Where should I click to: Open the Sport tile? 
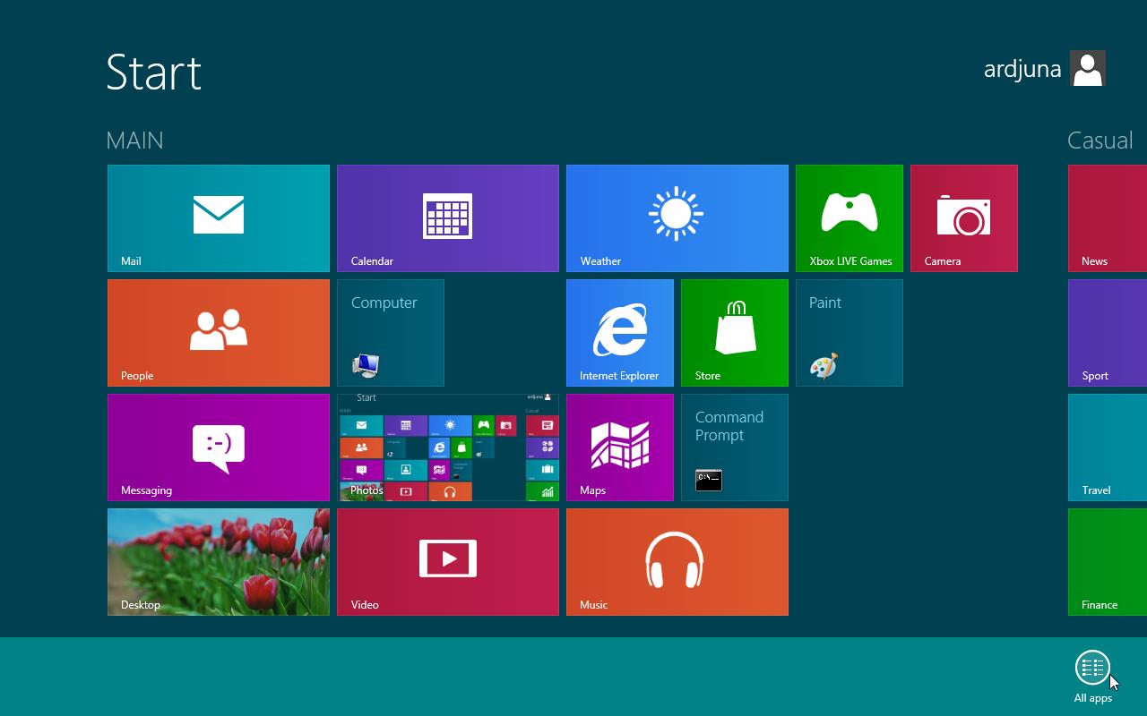click(x=1108, y=333)
